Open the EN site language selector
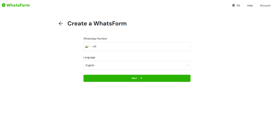Viewport: 274px width, 131px height. [x=236, y=5]
